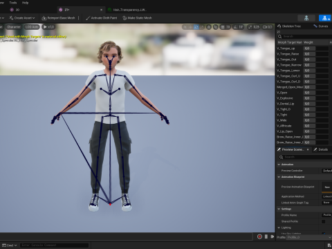This screenshot has height=249, width=332.
Task: Open scale snap value 0.25
Action: 256,27
